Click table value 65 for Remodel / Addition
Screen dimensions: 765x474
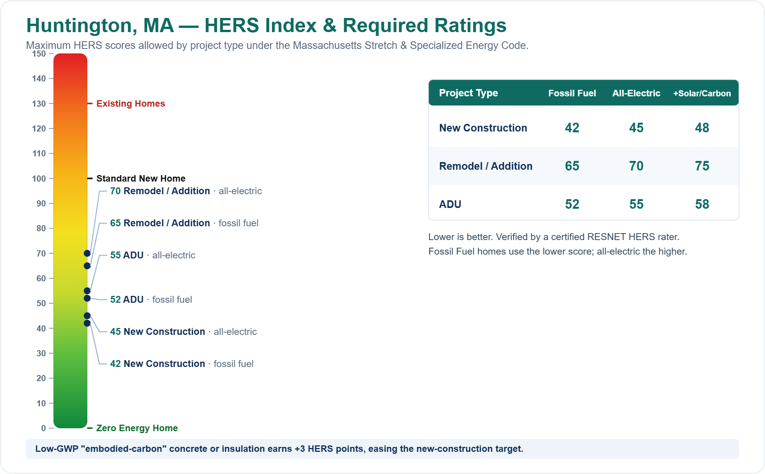572,166
